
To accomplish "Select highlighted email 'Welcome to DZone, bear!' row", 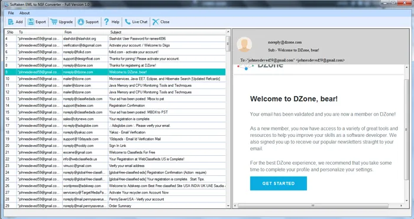I will 115,72.
